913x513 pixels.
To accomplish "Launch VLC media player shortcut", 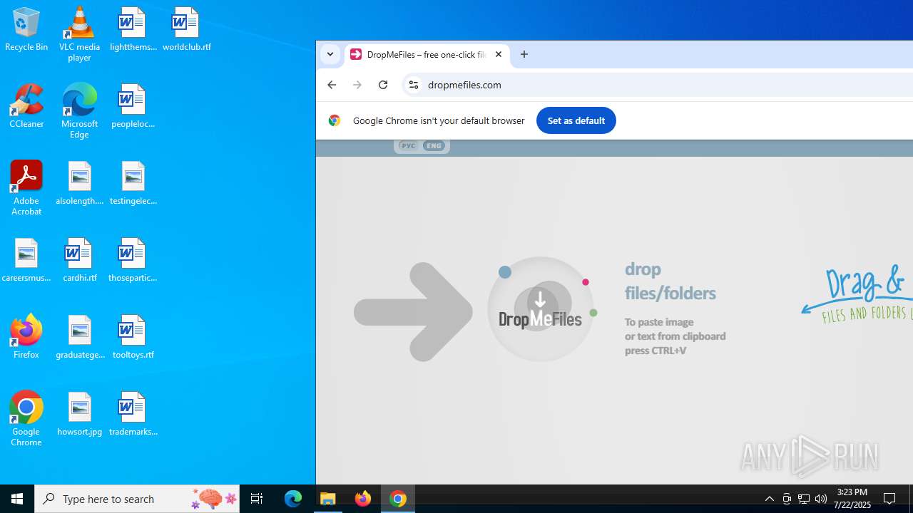I will point(79,34).
